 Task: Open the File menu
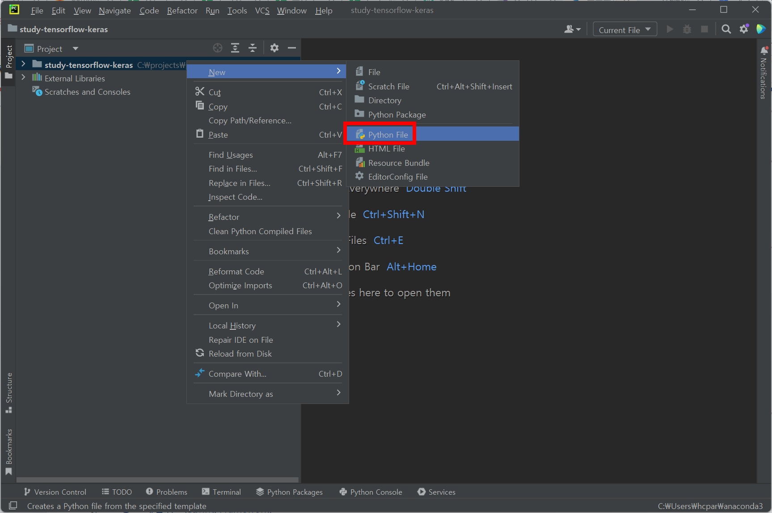click(x=37, y=10)
